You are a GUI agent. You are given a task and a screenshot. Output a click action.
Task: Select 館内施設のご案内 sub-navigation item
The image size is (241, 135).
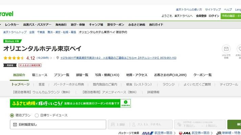[105, 84]
